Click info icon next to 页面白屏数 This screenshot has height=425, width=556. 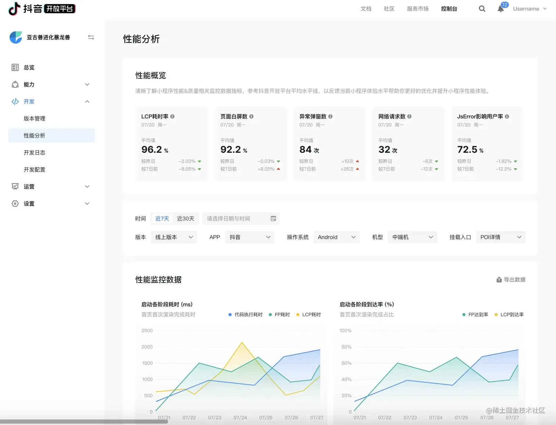(x=252, y=116)
